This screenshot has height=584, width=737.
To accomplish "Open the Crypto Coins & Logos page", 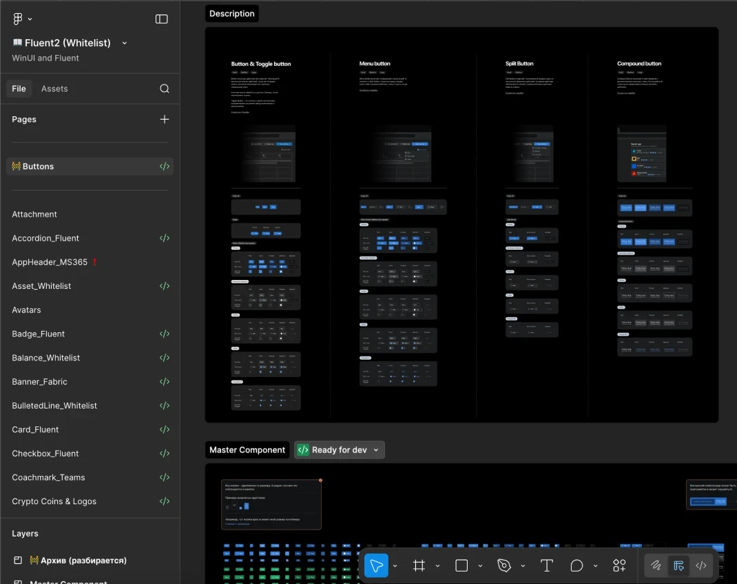I will 54,501.
